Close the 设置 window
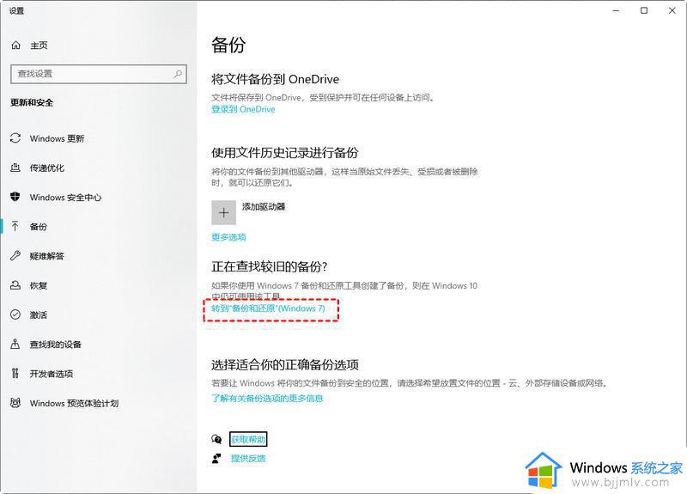 [672, 10]
